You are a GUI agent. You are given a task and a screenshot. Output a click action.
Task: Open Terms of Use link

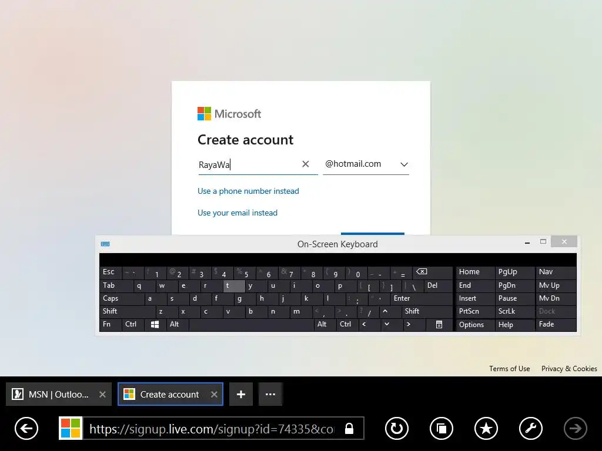click(x=510, y=369)
